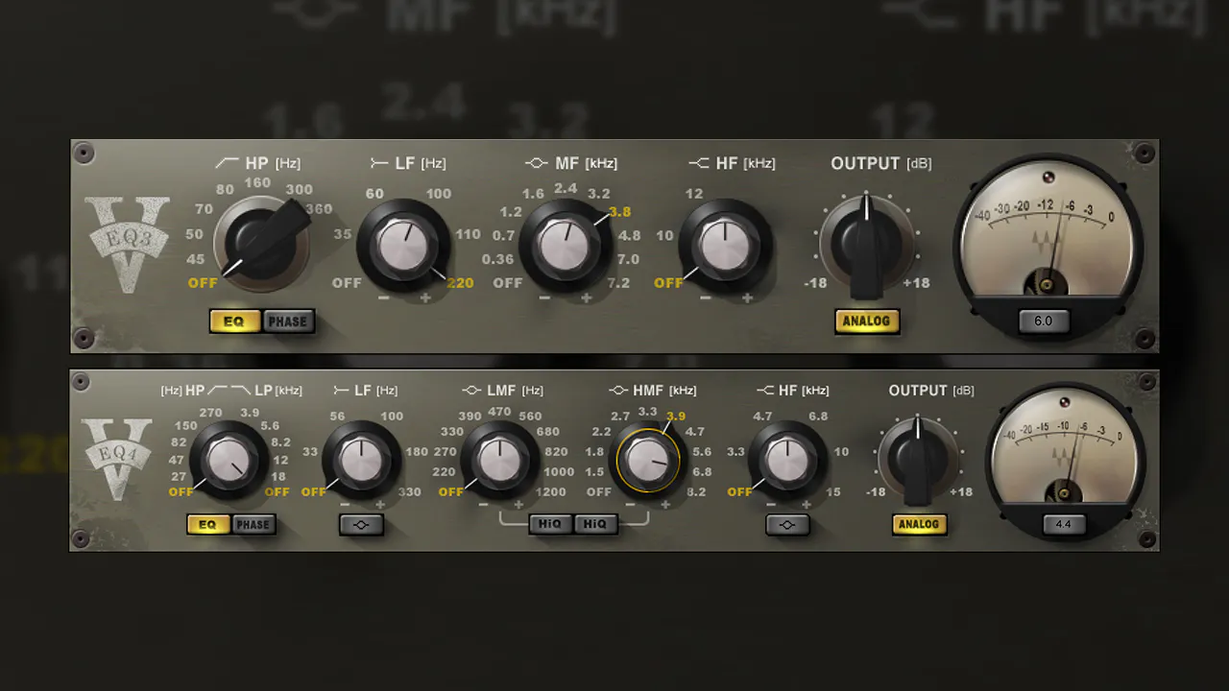Click the 4.4 value readout below the EQ4 meter
Screen dimensions: 1229x691
[x=1064, y=524]
